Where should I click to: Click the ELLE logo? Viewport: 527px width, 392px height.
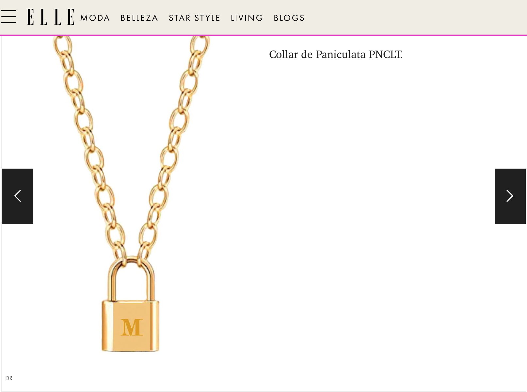coord(51,17)
